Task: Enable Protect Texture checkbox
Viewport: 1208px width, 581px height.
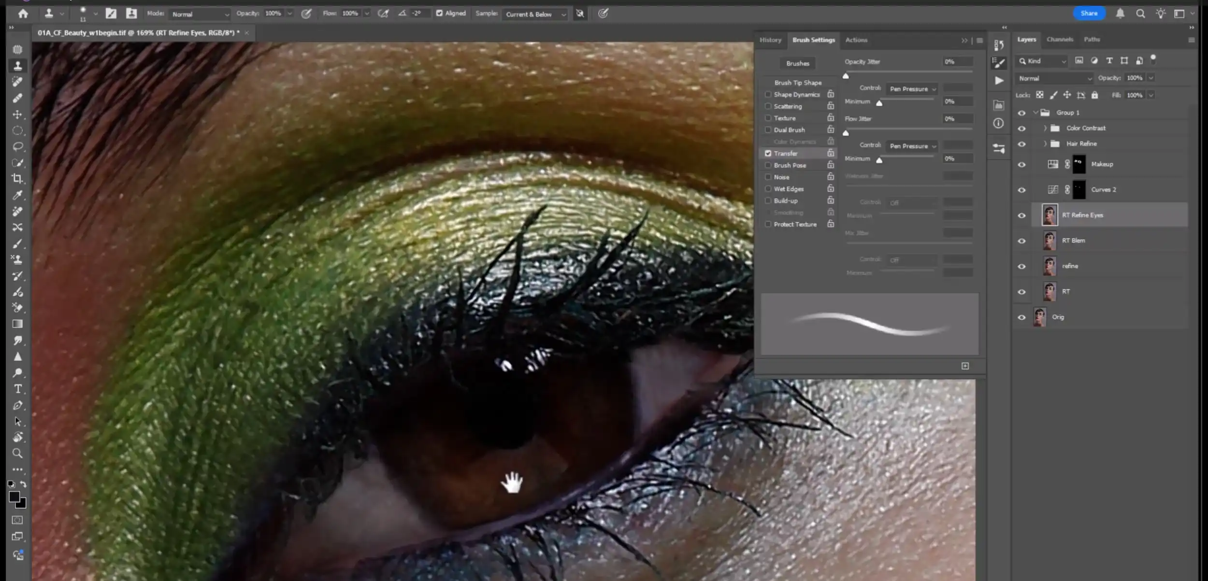Action: coord(768,224)
